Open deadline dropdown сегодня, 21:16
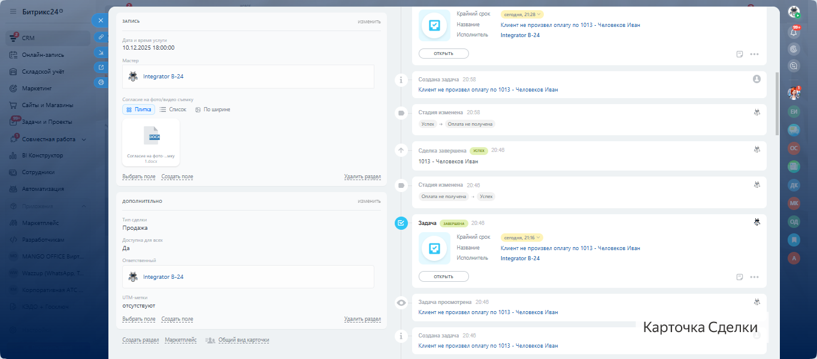Image resolution: width=817 pixels, height=359 pixels. [x=522, y=238]
